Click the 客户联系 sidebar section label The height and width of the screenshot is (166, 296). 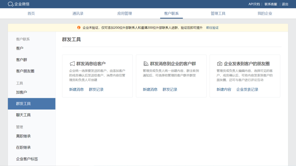(23, 39)
